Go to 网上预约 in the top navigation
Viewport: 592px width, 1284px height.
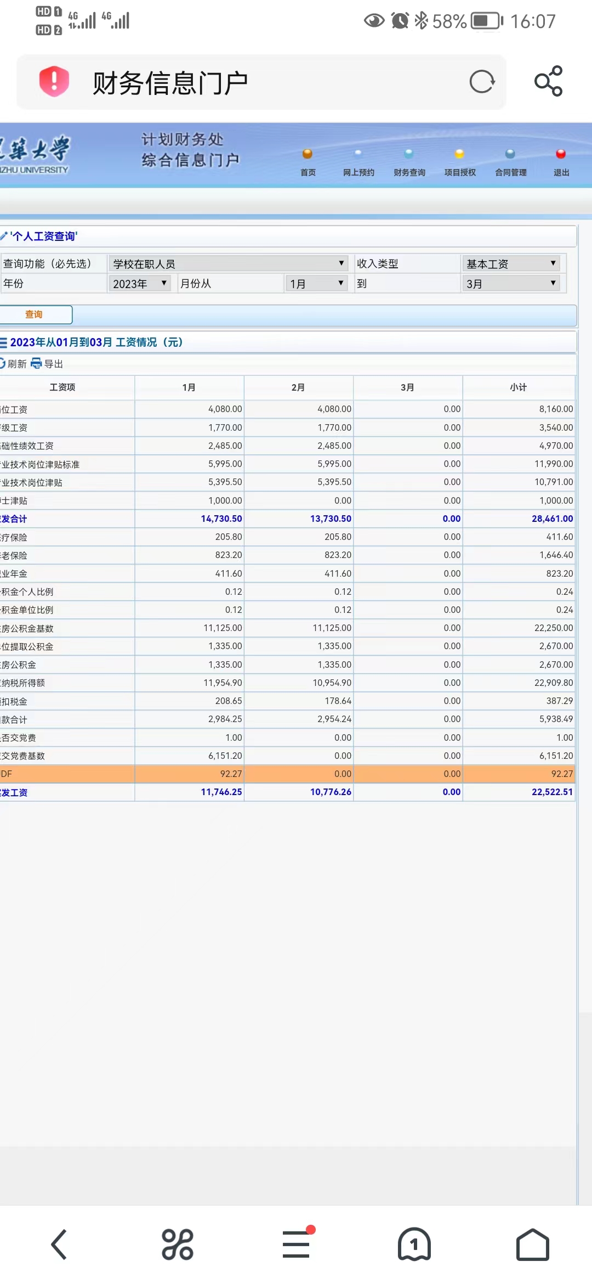pyautogui.click(x=358, y=164)
